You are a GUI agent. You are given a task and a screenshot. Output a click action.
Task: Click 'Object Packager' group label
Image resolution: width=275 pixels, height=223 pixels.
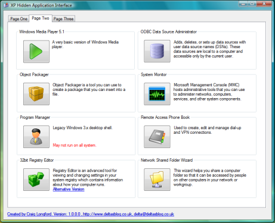(34, 74)
